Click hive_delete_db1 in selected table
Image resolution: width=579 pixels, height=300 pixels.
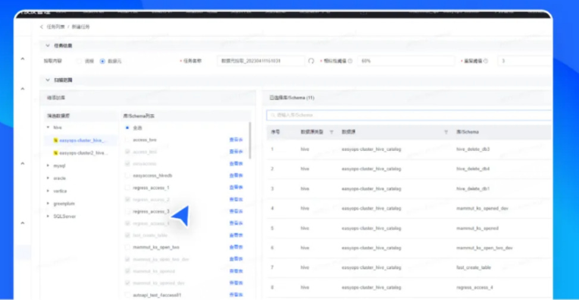[x=473, y=189]
